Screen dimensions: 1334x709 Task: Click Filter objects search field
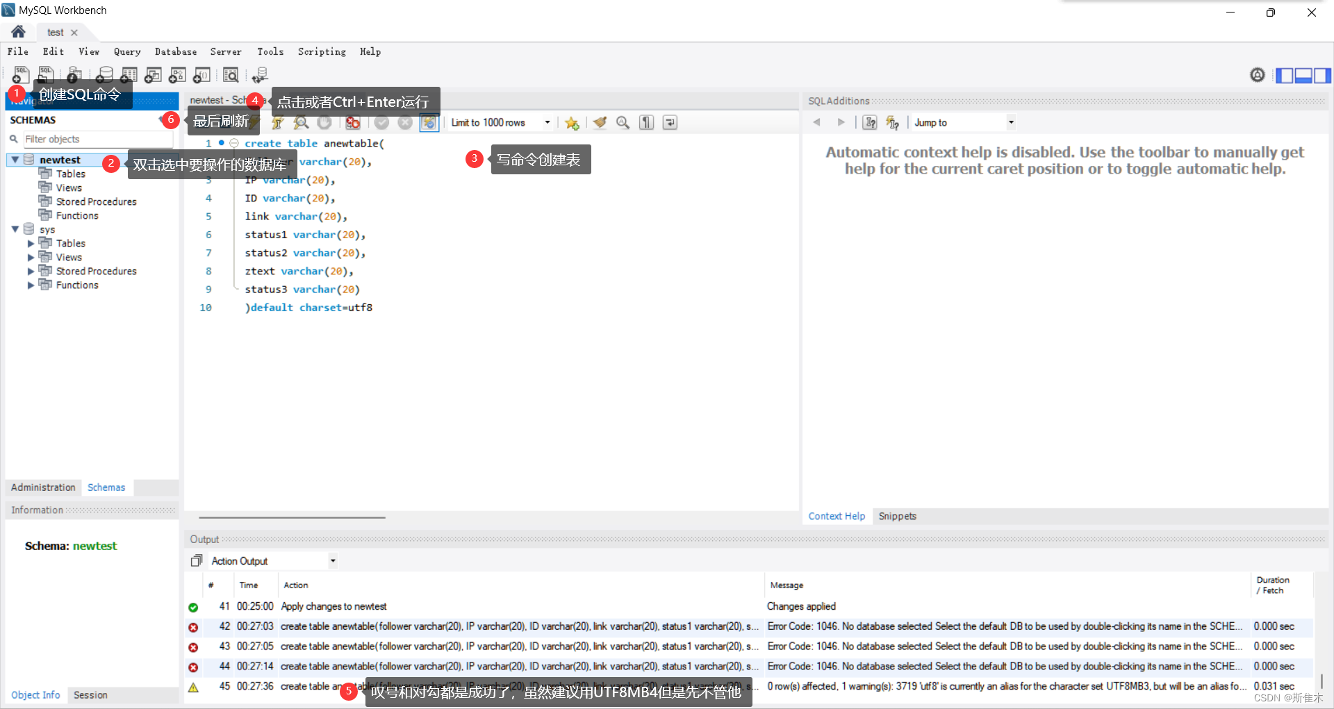point(98,139)
